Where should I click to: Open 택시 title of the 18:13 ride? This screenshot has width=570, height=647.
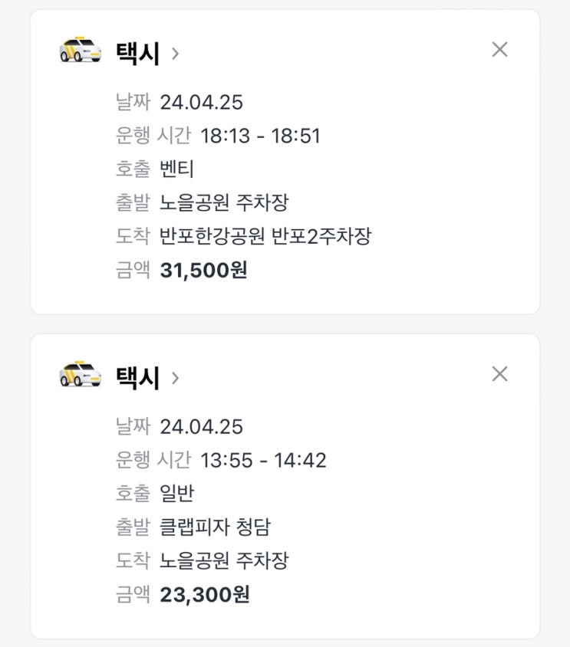pos(138,53)
